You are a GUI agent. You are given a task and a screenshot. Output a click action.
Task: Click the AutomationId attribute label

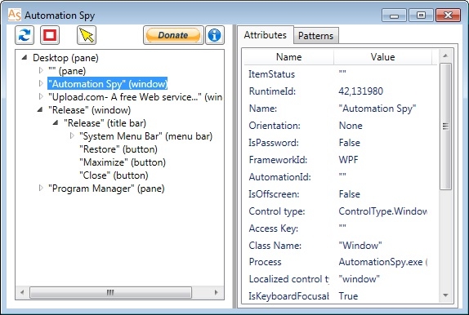click(x=279, y=177)
